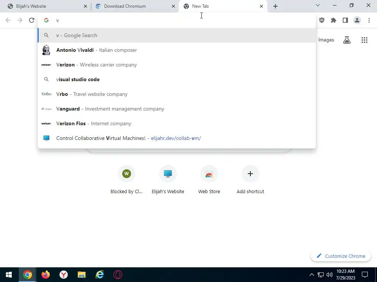
Task: Click the Customize Chrome button
Action: [341, 256]
